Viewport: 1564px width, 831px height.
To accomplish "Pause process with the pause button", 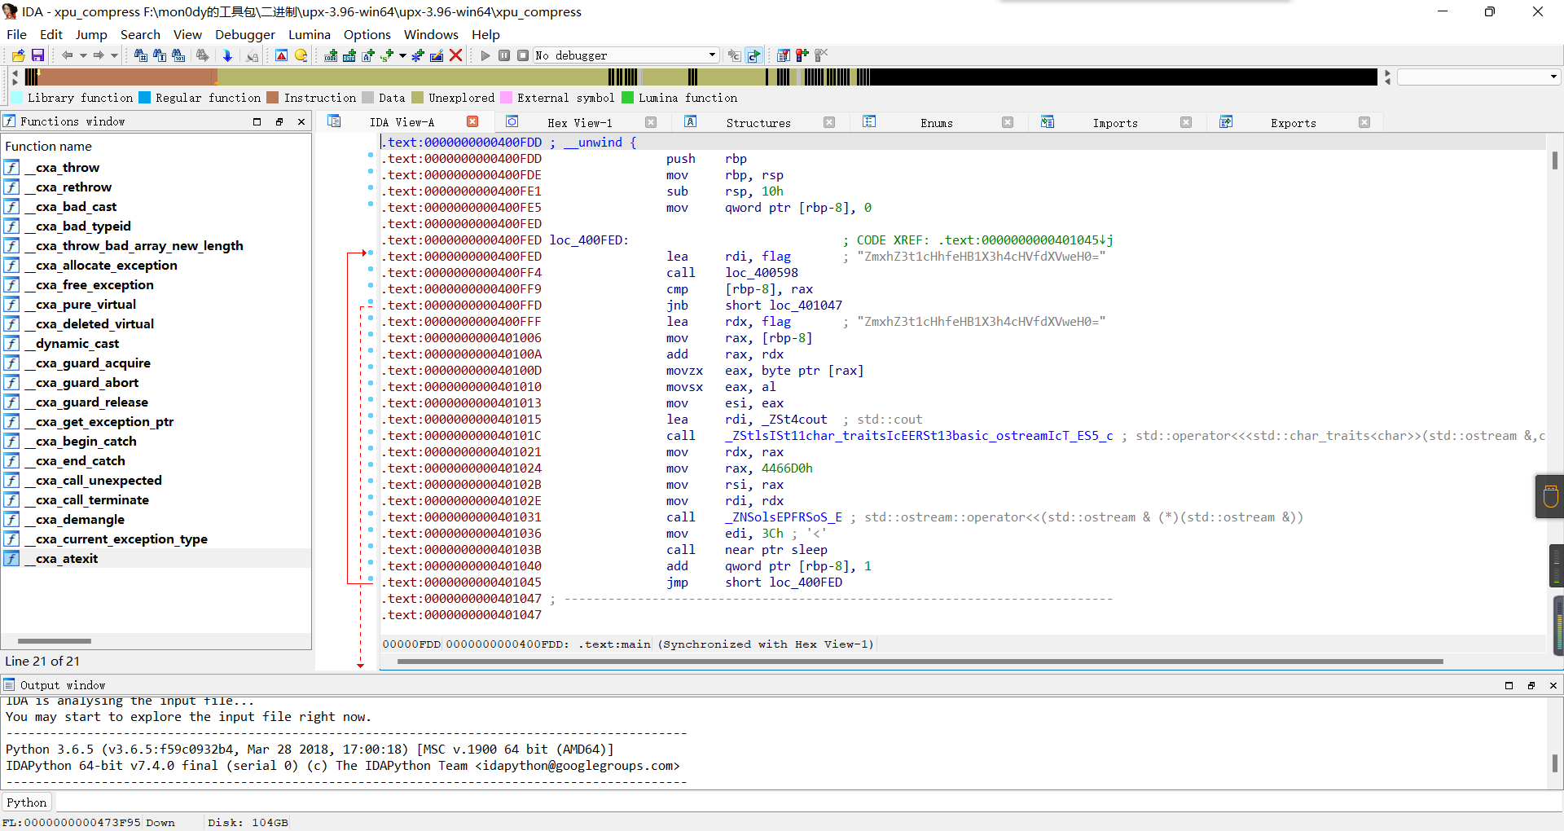I will [504, 55].
